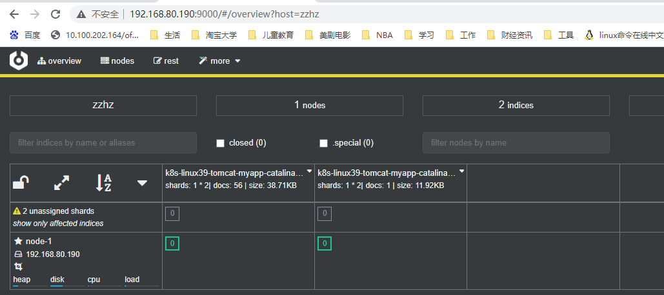Click node-1 shard 0 of 1-doc index

325,243
